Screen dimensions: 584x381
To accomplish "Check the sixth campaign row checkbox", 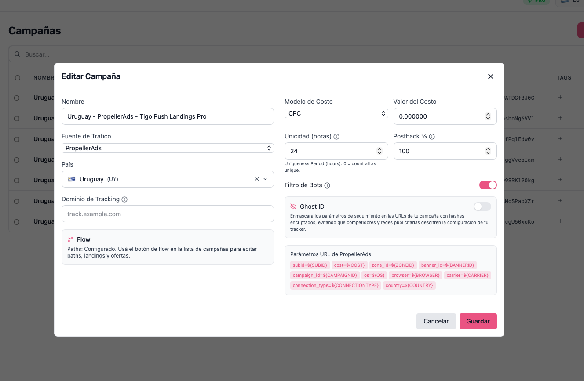I will [x=17, y=201].
